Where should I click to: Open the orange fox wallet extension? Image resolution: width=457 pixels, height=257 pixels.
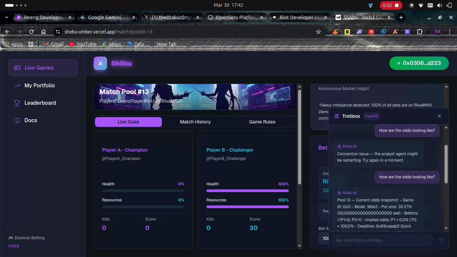point(335,32)
